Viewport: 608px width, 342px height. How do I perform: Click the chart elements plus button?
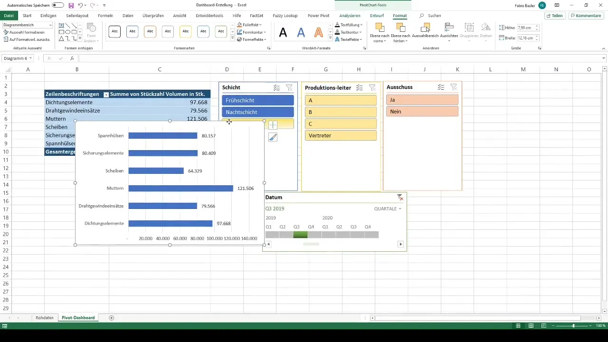coord(273,125)
